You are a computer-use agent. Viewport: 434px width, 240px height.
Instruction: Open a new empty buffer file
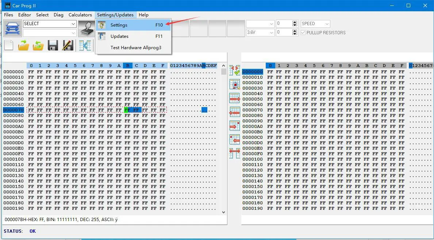click(8, 45)
